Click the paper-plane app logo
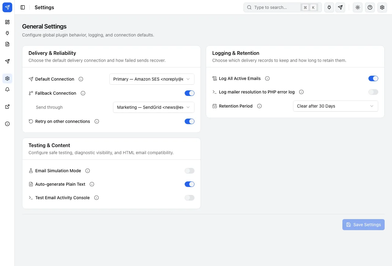Screen dimensions: 392x266 [x=7, y=7]
